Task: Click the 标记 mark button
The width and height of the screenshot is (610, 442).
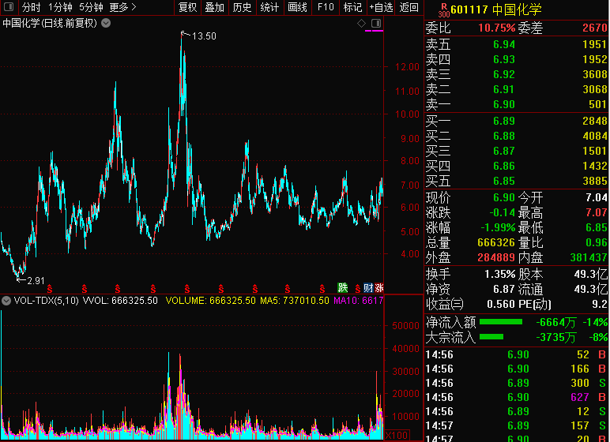Action: [x=353, y=7]
